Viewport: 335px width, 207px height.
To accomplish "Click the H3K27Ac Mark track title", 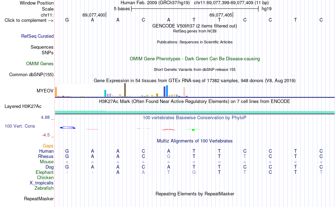I will (195, 101).
